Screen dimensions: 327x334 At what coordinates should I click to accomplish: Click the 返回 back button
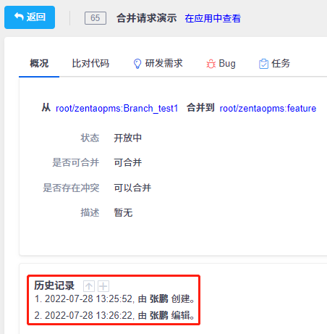[30, 17]
